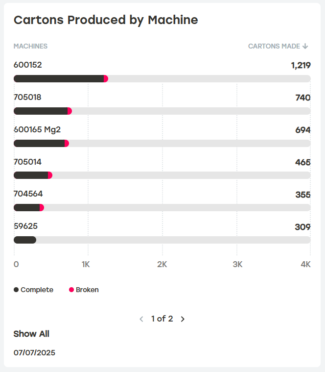Select machine name 704564
The width and height of the screenshot is (325, 372).
pos(28,194)
